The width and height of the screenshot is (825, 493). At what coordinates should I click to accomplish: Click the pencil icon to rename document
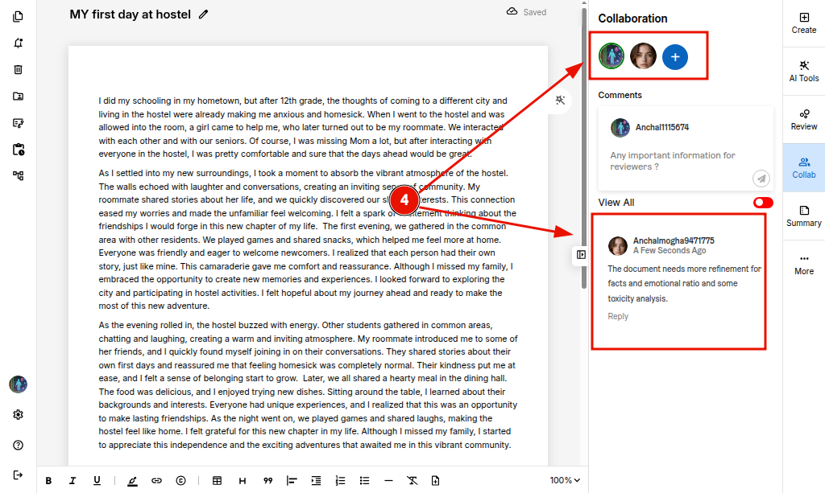point(203,14)
